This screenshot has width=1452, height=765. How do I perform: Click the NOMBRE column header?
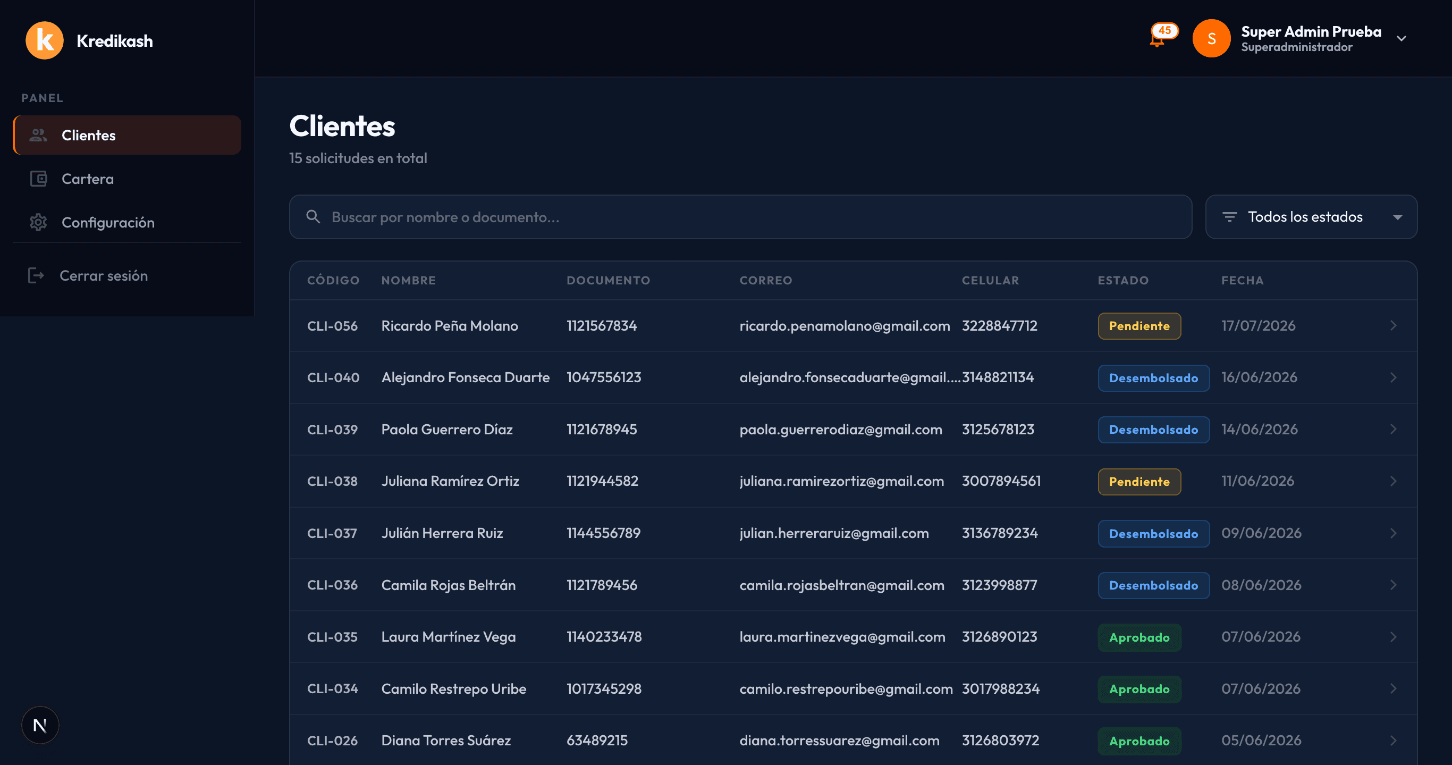point(409,280)
